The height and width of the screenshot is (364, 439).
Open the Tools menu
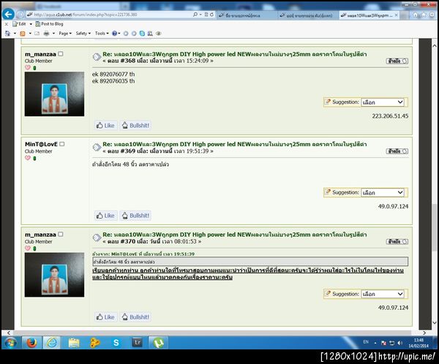(x=102, y=34)
